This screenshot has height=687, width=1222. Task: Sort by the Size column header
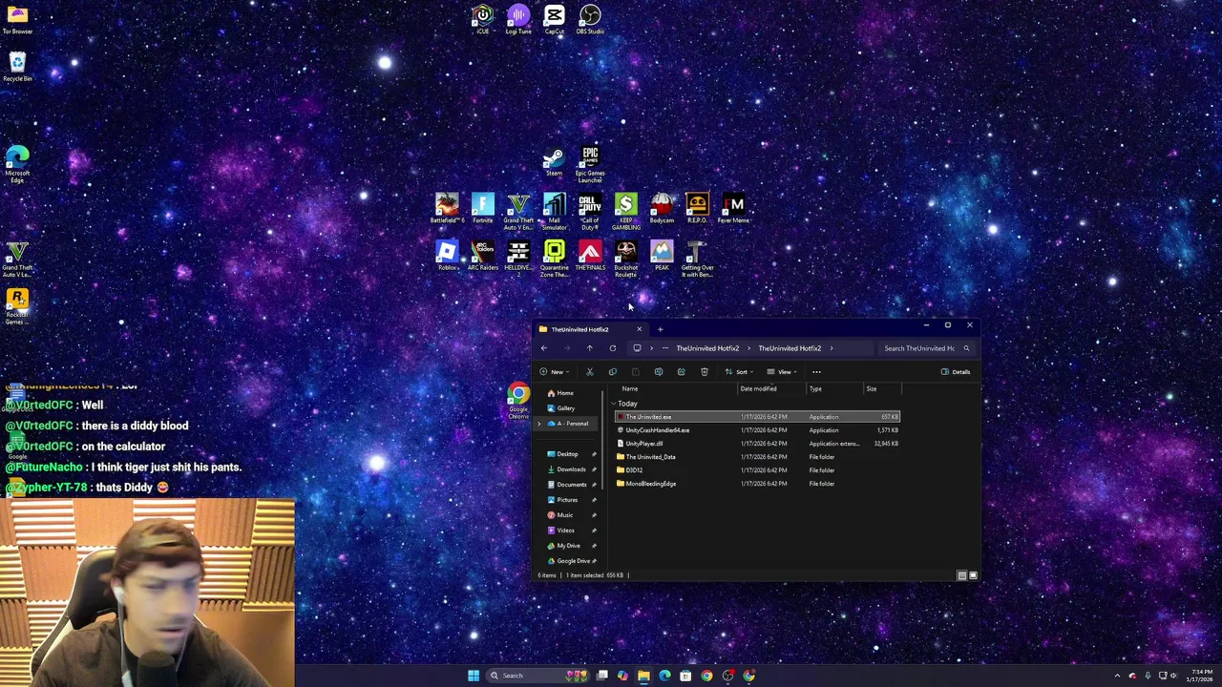pos(872,388)
